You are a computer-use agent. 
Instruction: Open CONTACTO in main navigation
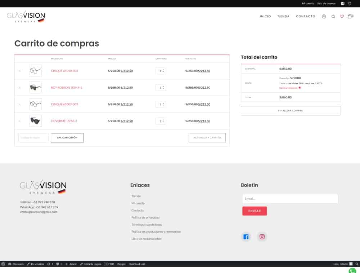pyautogui.click(x=305, y=17)
